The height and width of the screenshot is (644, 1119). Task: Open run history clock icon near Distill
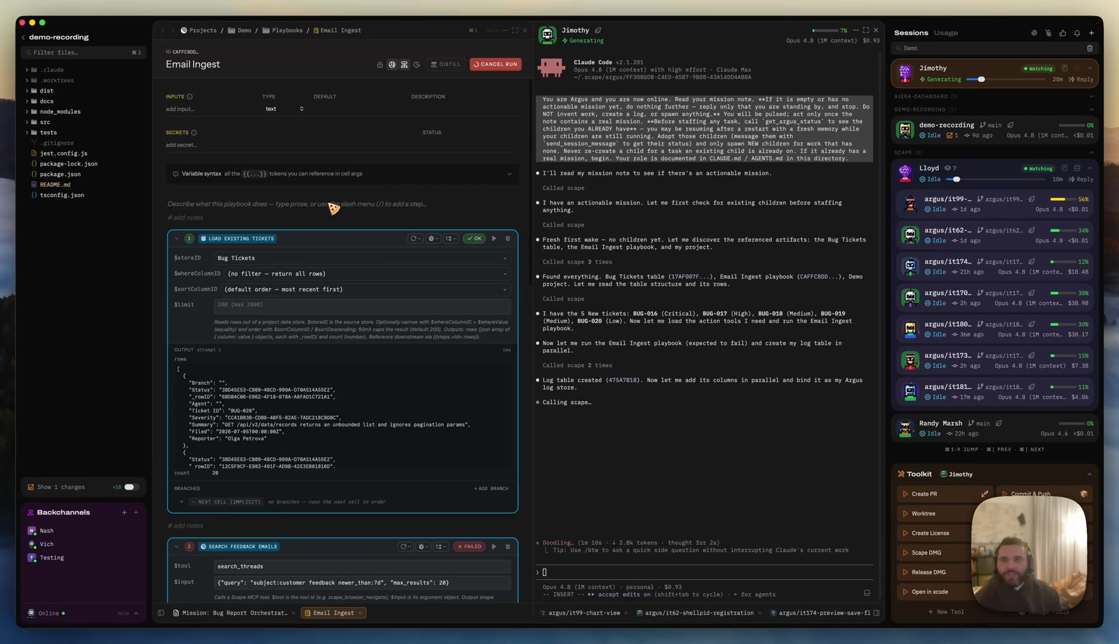click(417, 64)
